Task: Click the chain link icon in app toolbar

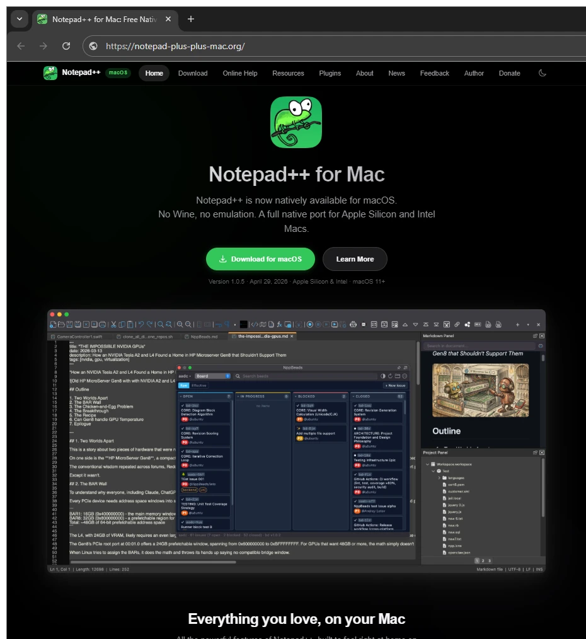Action: 457,325
